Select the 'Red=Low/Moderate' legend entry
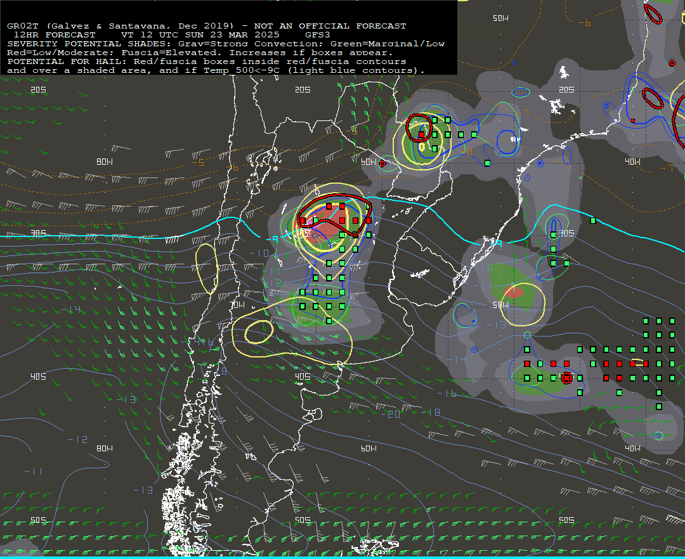 click(58, 53)
